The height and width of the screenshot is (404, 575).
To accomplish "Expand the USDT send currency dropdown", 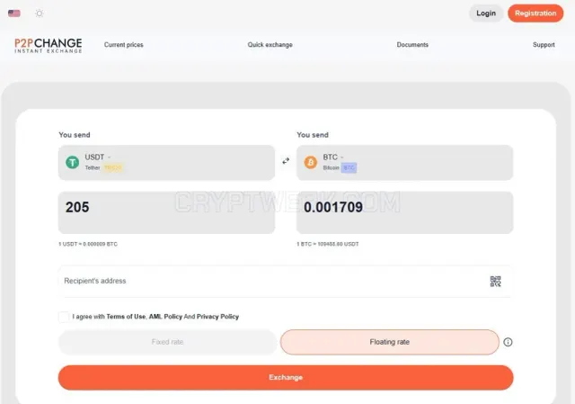I will [x=166, y=162].
